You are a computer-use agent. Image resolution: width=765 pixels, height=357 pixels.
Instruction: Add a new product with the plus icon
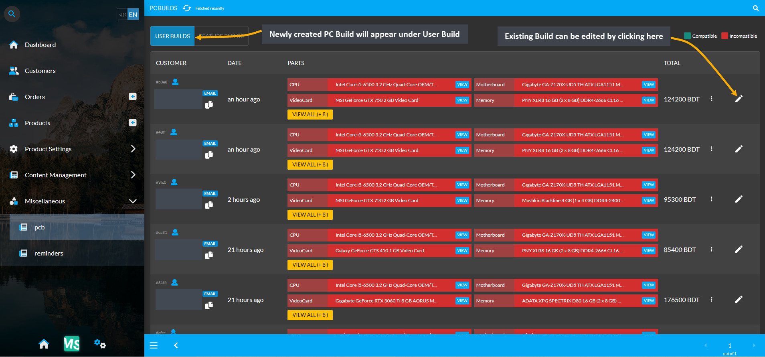click(133, 122)
